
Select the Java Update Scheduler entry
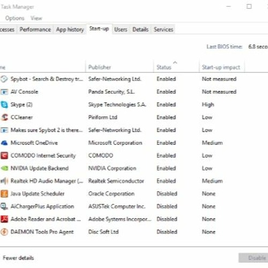[38, 193]
